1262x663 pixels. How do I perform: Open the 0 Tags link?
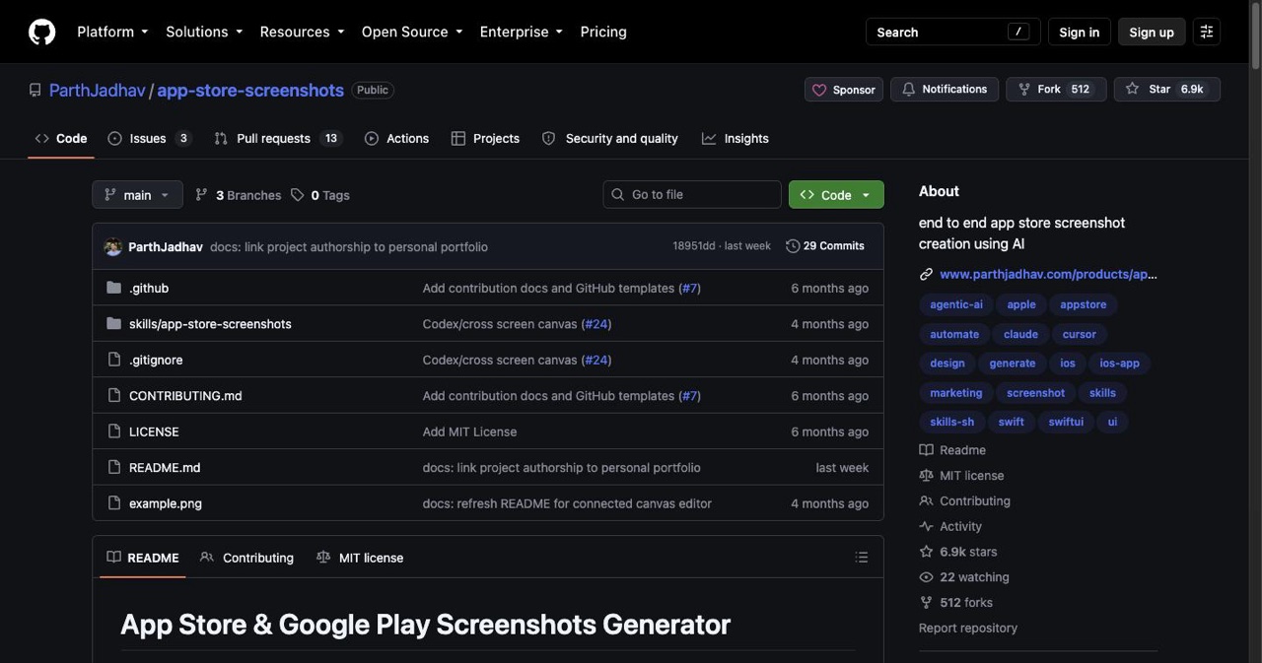(x=320, y=195)
